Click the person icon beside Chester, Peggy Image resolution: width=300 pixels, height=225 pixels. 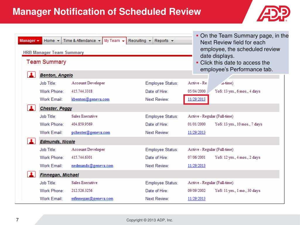click(x=31, y=108)
